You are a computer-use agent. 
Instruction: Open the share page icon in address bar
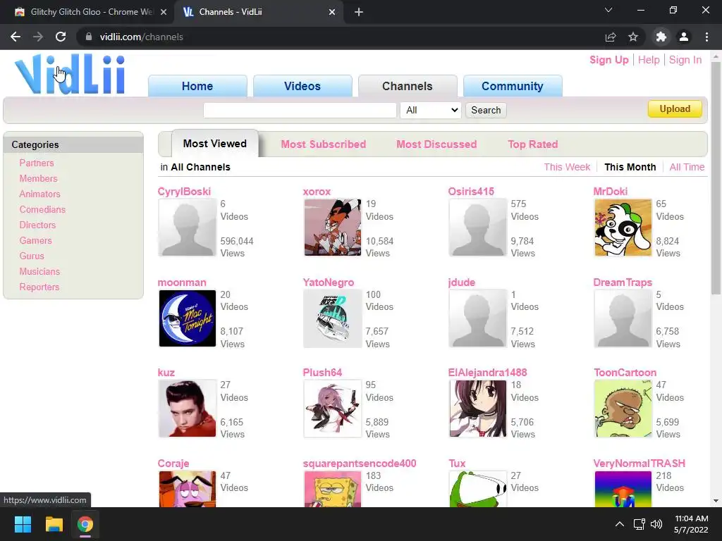pos(611,37)
